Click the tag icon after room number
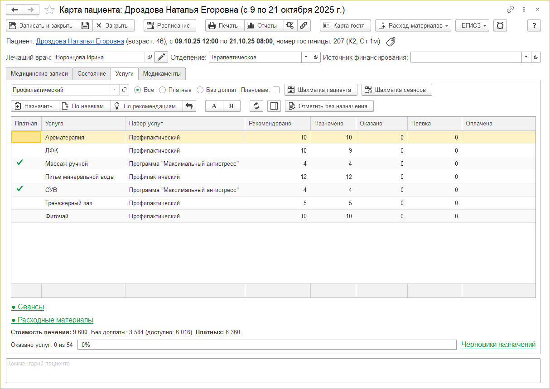This screenshot has width=550, height=389. pos(390,42)
